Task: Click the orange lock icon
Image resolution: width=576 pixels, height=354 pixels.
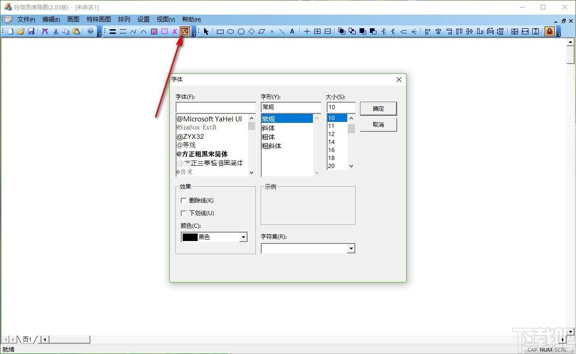Action: click(549, 32)
